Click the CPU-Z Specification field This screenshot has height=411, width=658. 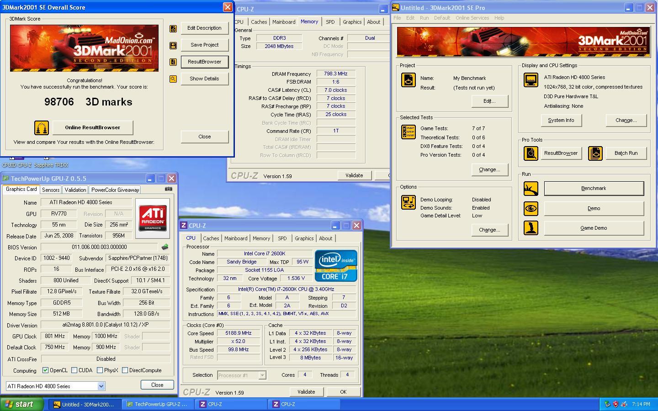pos(286,289)
